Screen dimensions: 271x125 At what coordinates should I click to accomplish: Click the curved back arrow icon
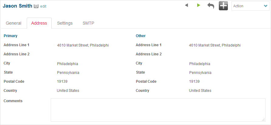click(211, 6)
